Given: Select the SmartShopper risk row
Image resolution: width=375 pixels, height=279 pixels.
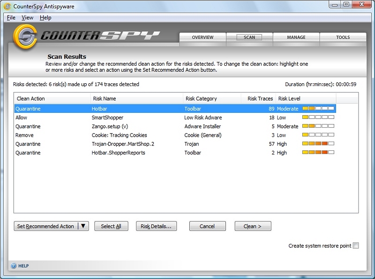Looking at the screenshot, I should [x=175, y=117].
